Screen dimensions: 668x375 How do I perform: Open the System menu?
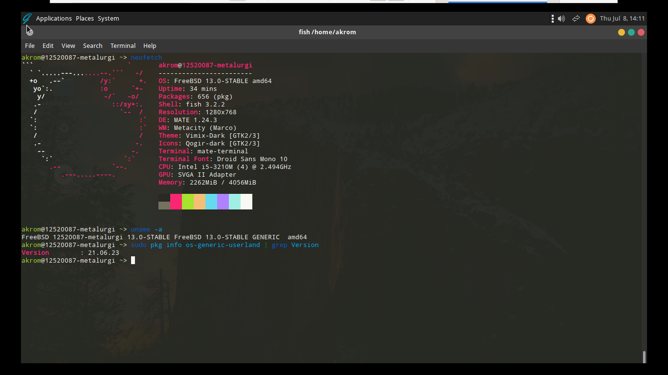click(x=108, y=18)
